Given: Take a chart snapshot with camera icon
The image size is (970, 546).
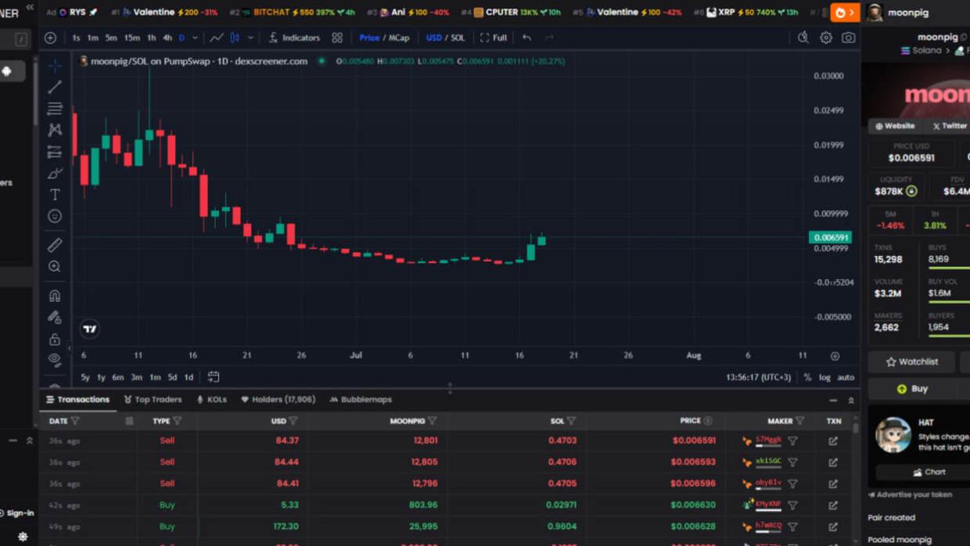Looking at the screenshot, I should click(x=848, y=38).
